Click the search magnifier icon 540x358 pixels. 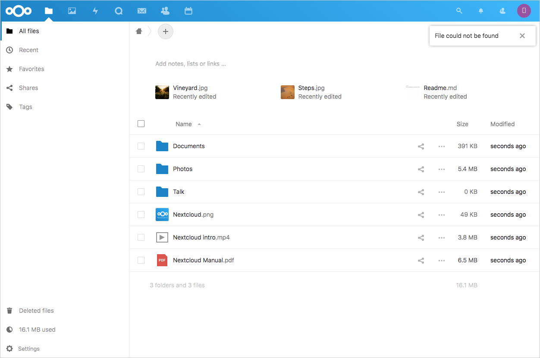pyautogui.click(x=459, y=11)
